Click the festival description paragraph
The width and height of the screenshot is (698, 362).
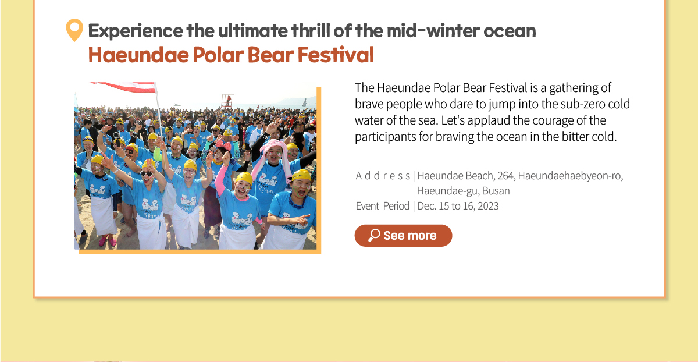click(x=493, y=113)
